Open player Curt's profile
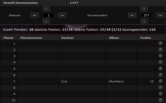Viewport: 166px width, 103px height. 64,81
